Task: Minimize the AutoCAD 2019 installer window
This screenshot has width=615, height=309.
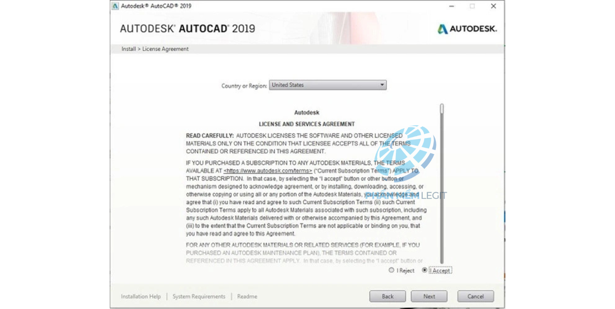Action: coord(451,6)
